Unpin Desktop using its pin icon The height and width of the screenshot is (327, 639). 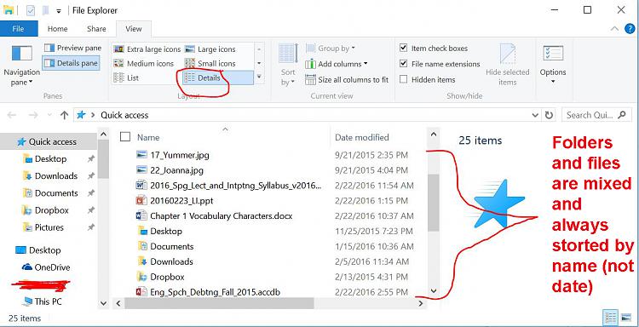pos(91,159)
